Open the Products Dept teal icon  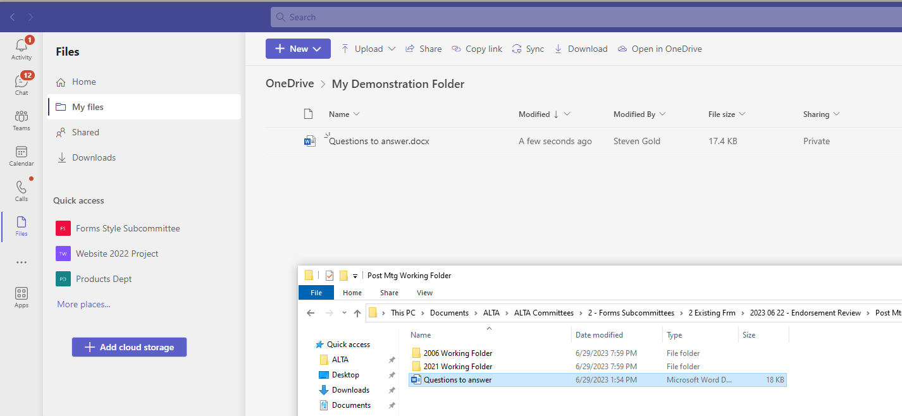(63, 279)
